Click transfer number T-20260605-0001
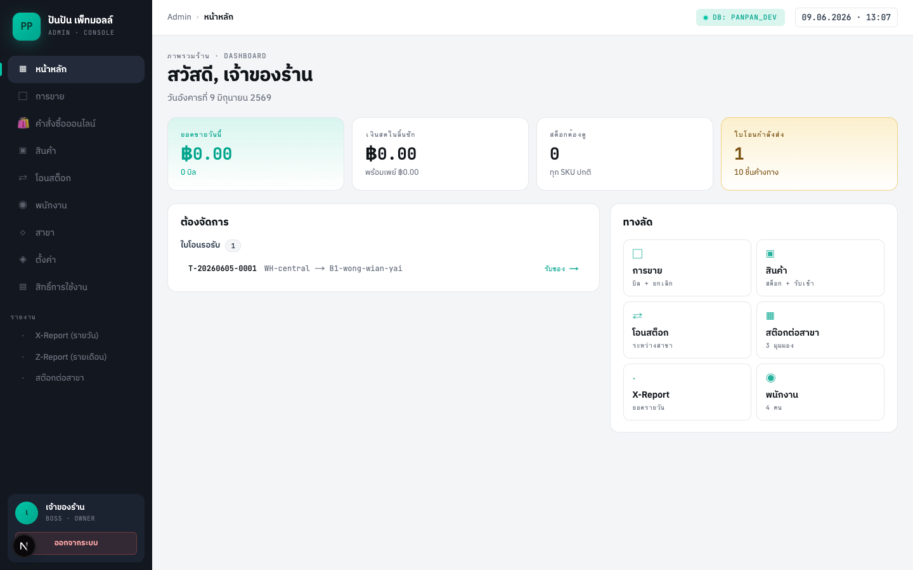The image size is (913, 570). (223, 269)
